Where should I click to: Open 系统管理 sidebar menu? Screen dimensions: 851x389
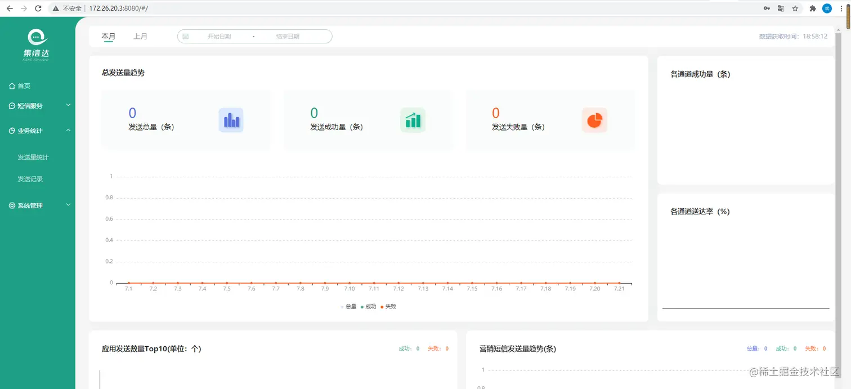37,205
